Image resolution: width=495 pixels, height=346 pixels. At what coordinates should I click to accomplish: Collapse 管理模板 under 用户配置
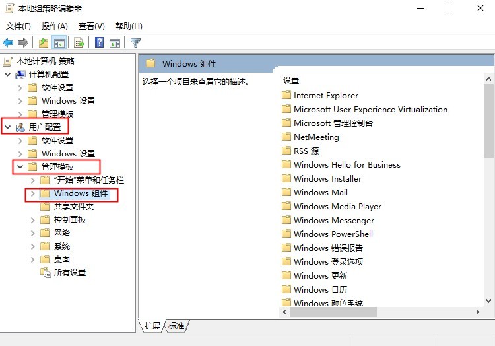(x=20, y=166)
